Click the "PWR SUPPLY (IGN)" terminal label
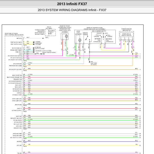Image resolution: width=154 pixels, height=154 pixels. point(16,44)
